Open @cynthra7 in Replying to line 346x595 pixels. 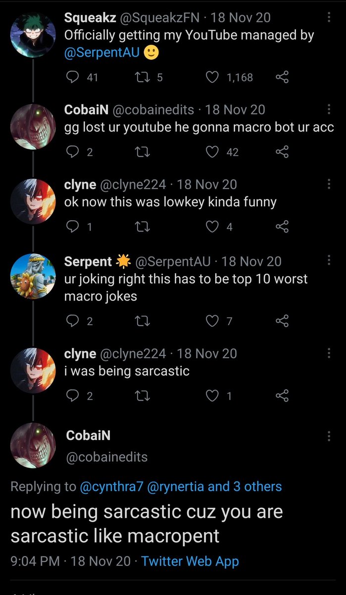[111, 486]
